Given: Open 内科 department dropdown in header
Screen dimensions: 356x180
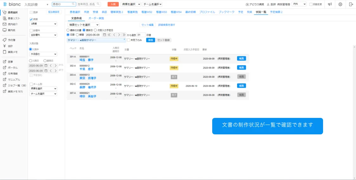Looking at the screenshot, I should point(299,4).
